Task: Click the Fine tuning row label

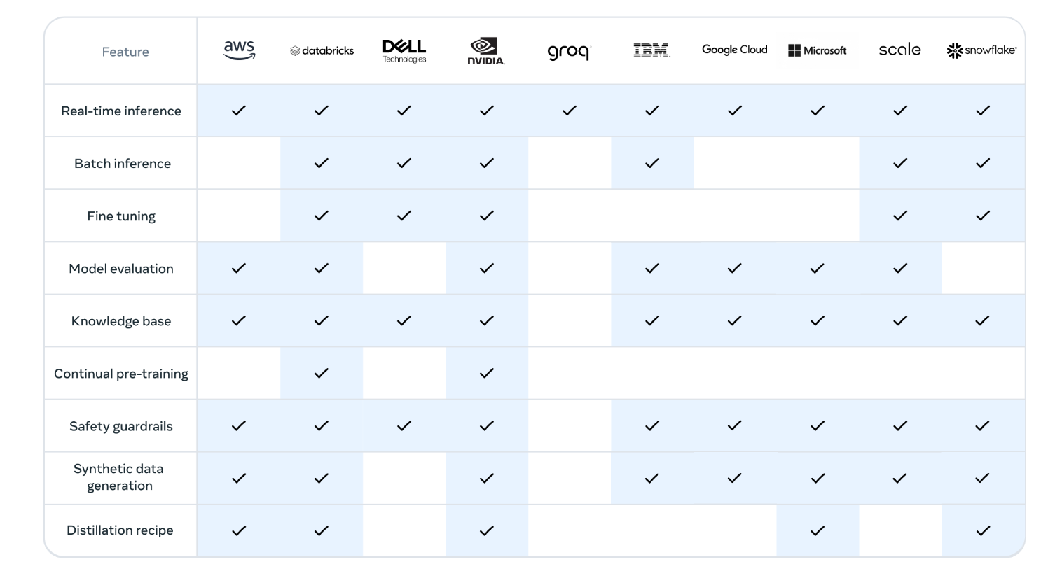Action: tap(121, 216)
